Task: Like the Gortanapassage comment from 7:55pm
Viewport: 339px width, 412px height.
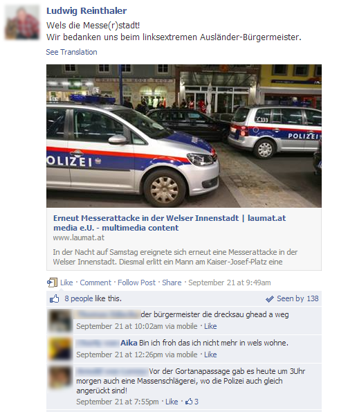Action: point(172,402)
